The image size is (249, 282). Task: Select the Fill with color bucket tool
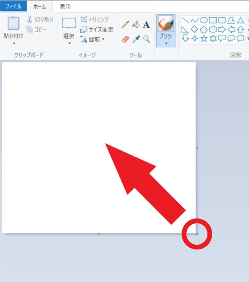136,24
